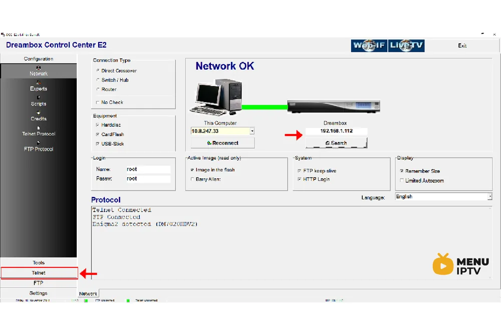The height and width of the screenshot is (334, 501).
Task: Click the date in the status bar
Action: [33, 300]
